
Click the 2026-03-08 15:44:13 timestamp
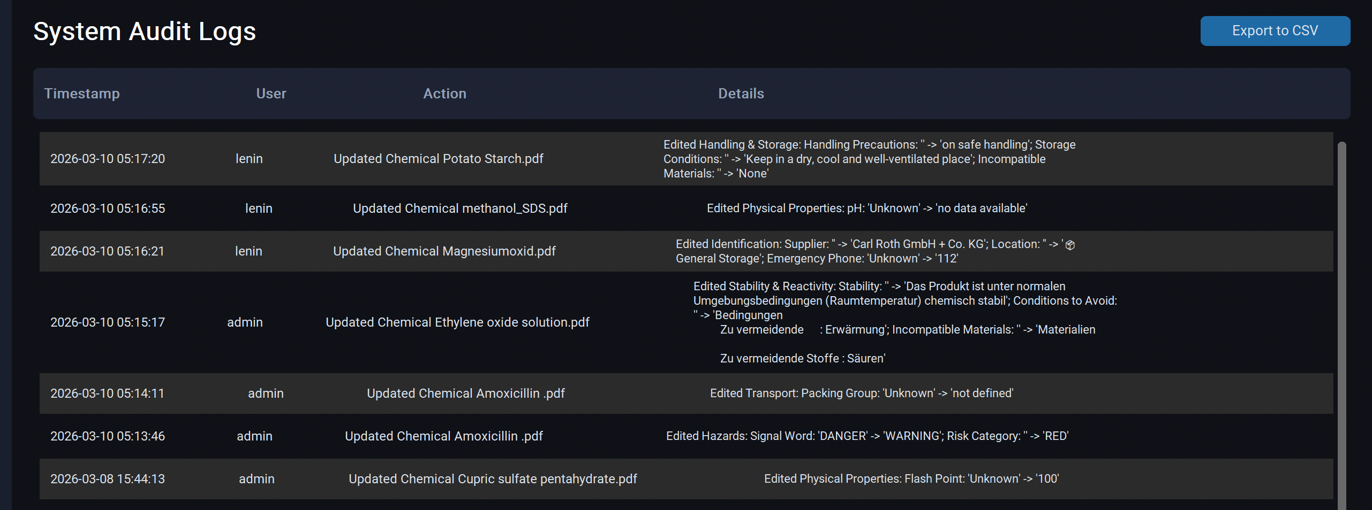tap(108, 479)
